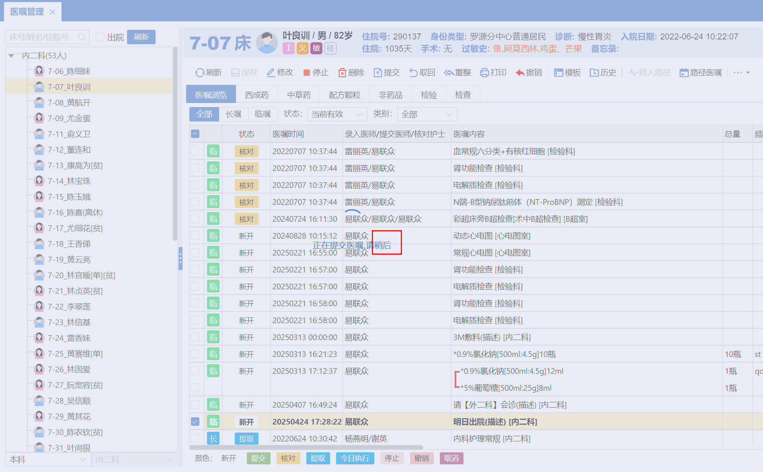Print orders using the 打印 icon
This screenshot has height=472, width=763.
pyautogui.click(x=484, y=72)
